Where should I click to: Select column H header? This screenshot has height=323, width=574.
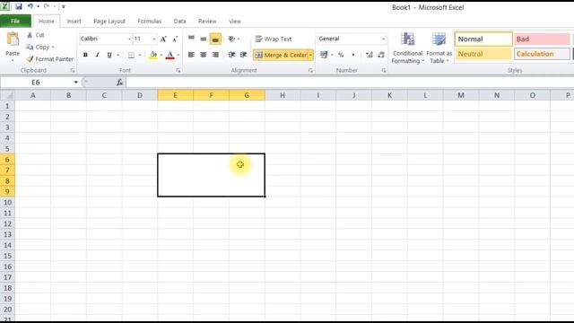(283, 95)
